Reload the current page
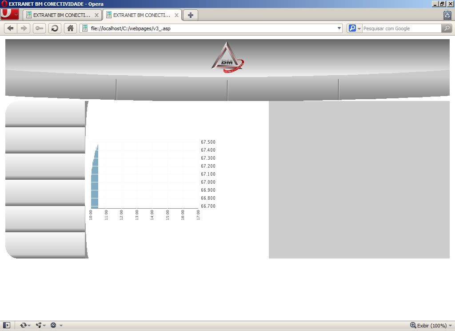Viewport: 455px width, 331px height. 55,28
